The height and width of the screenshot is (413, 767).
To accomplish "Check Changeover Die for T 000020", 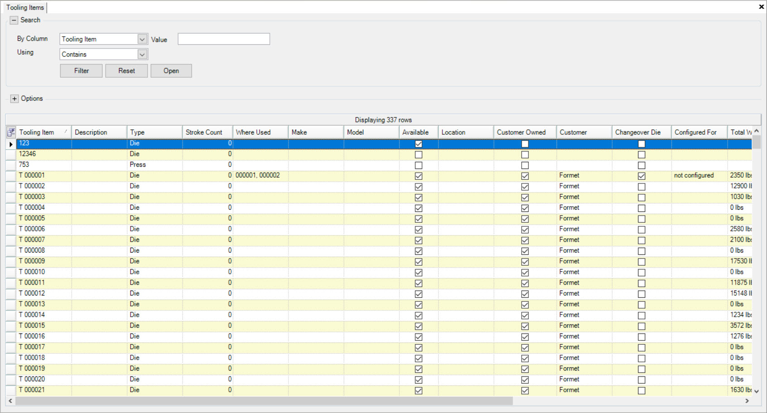I will (x=642, y=380).
